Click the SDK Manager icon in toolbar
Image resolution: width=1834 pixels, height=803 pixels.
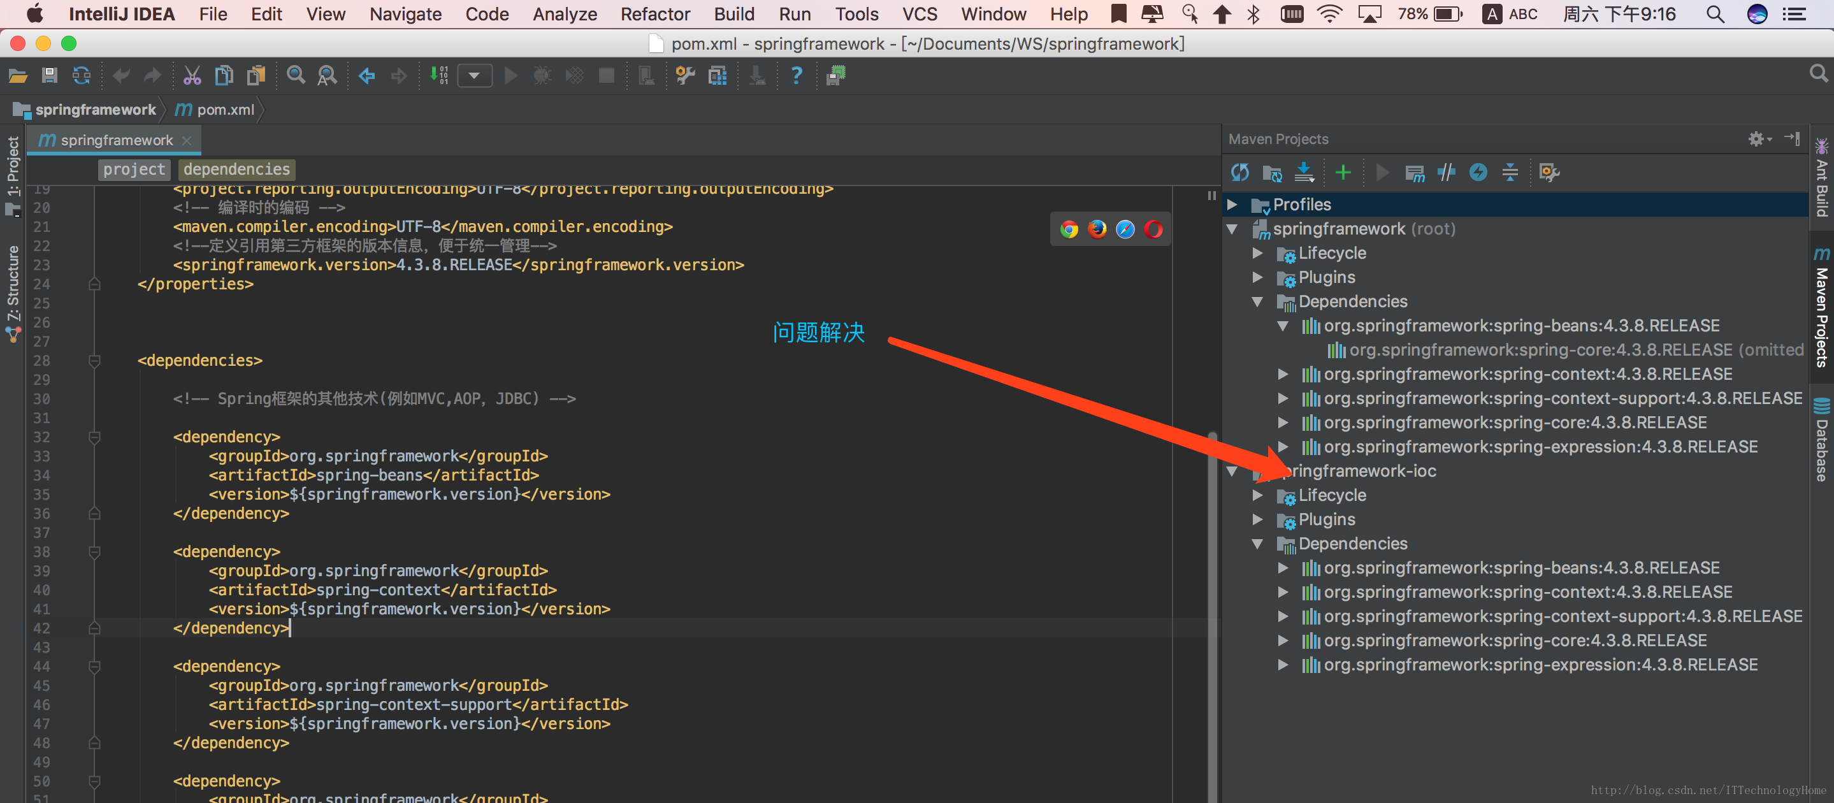[x=718, y=75]
